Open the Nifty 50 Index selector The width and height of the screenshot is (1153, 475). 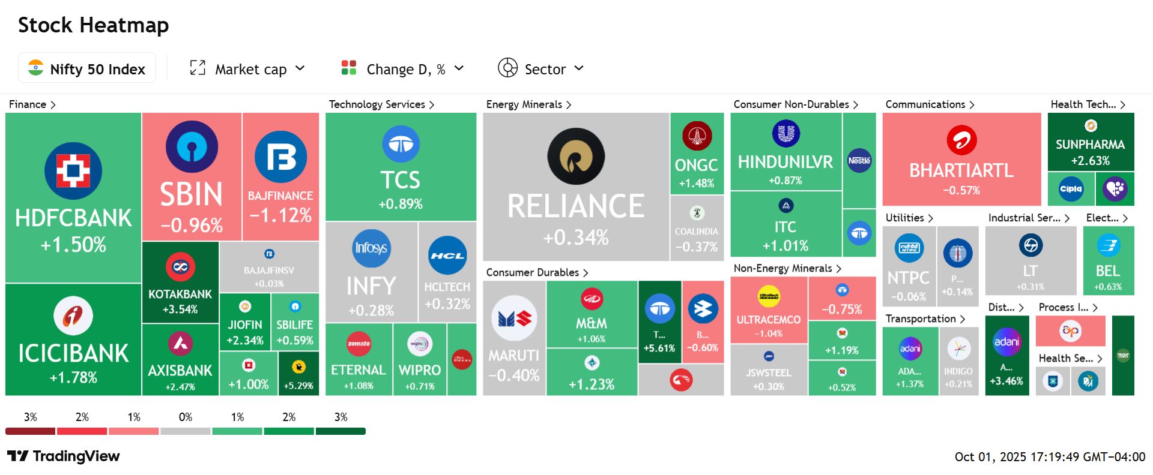point(87,68)
